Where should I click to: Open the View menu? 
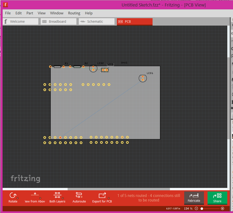[x=42, y=13]
